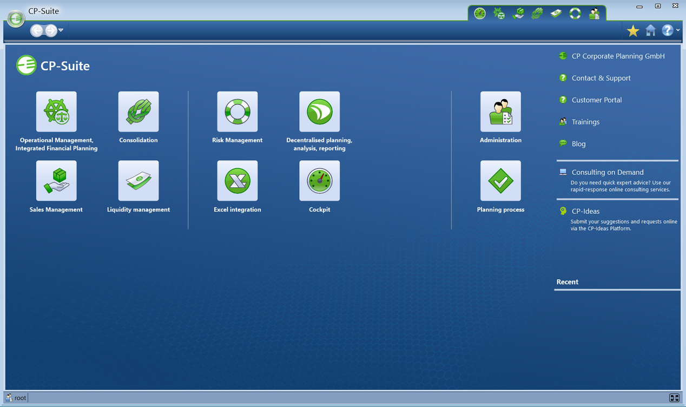The width and height of the screenshot is (686, 407).
Task: Open the Help question mark icon
Action: coord(668,30)
